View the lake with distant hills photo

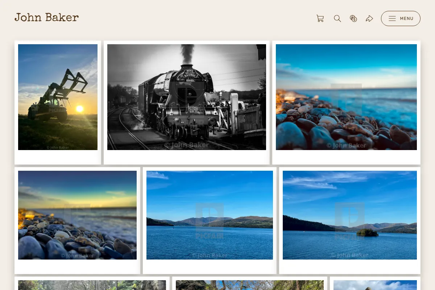click(210, 215)
